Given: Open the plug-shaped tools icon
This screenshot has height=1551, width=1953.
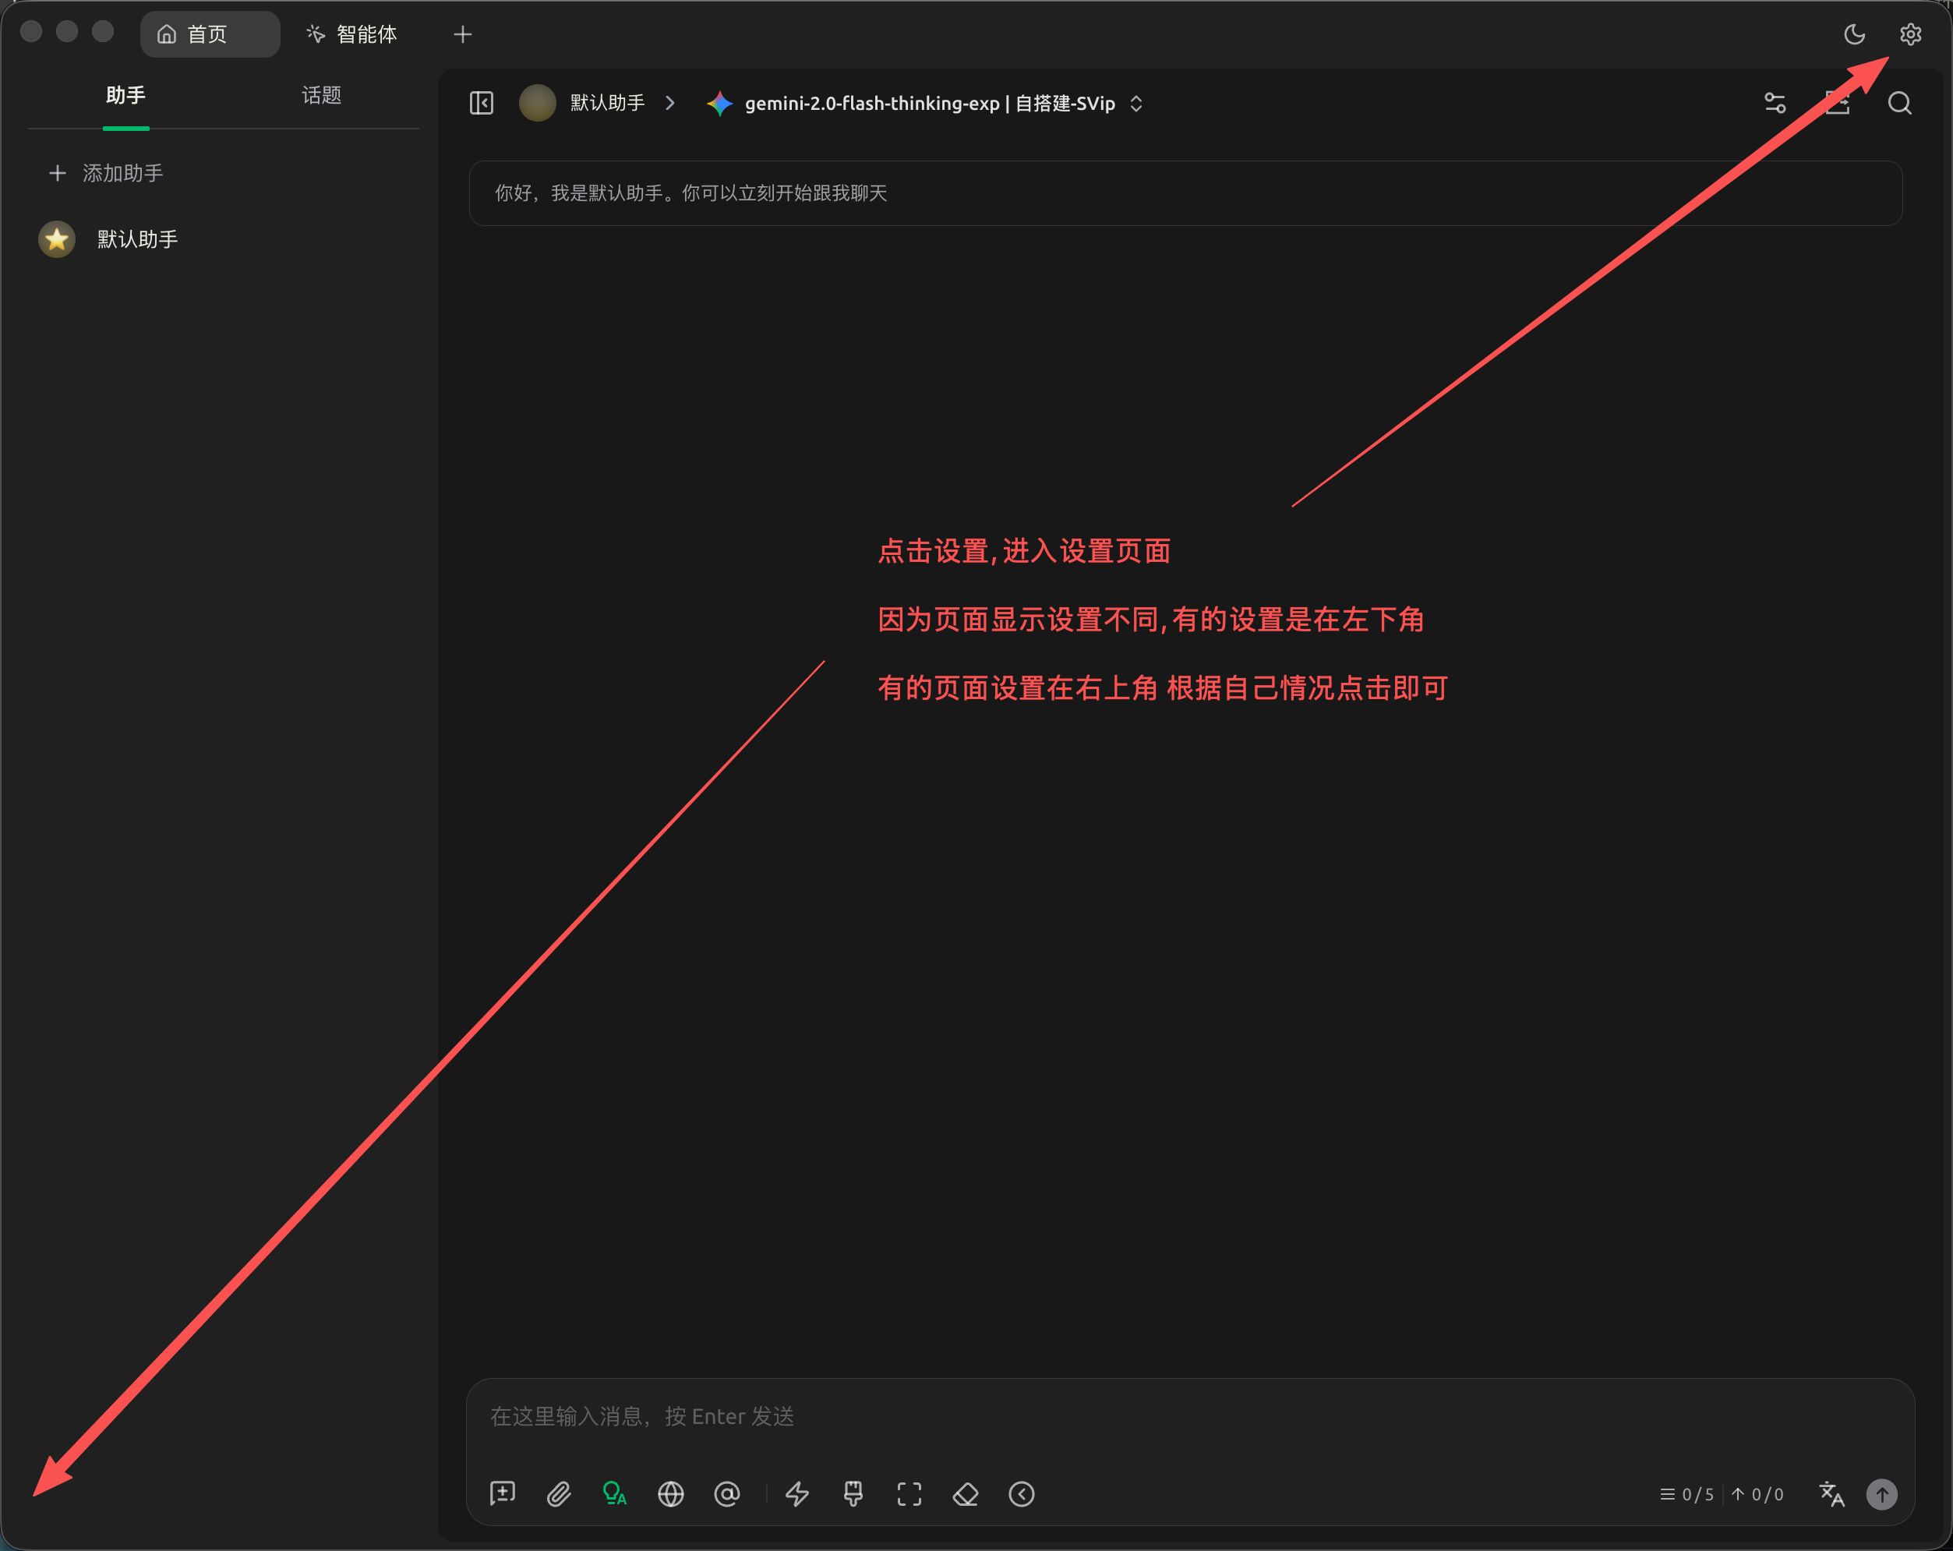Looking at the screenshot, I should [x=853, y=1494].
